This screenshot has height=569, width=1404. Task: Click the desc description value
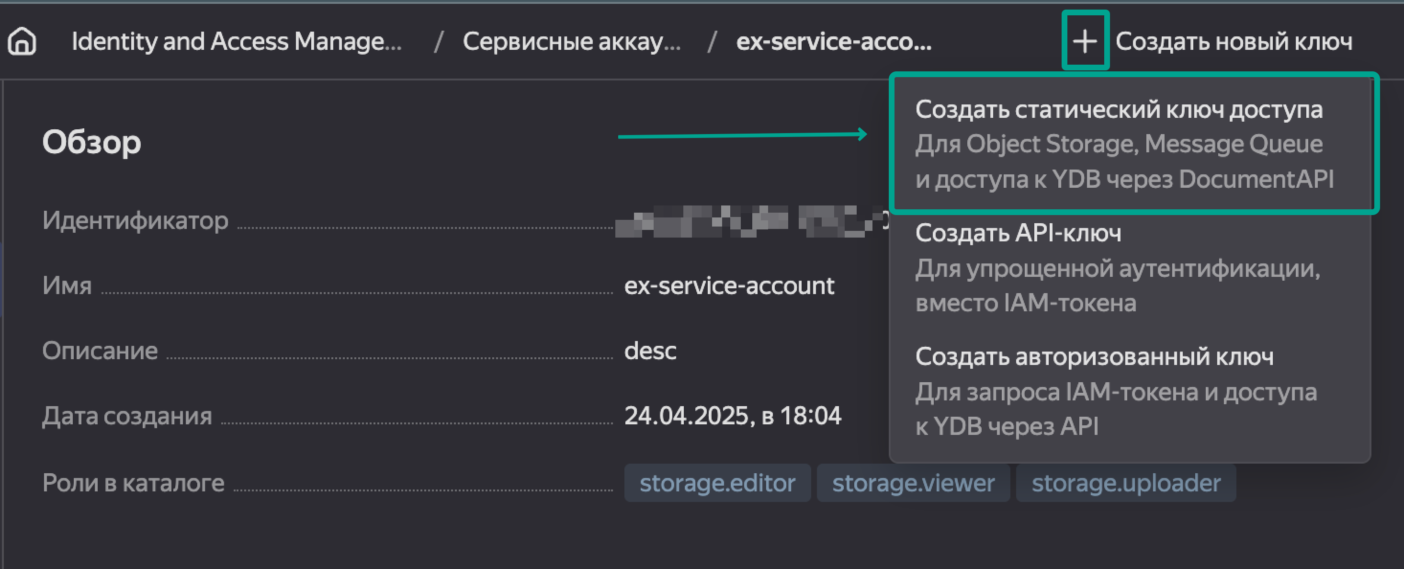point(650,351)
